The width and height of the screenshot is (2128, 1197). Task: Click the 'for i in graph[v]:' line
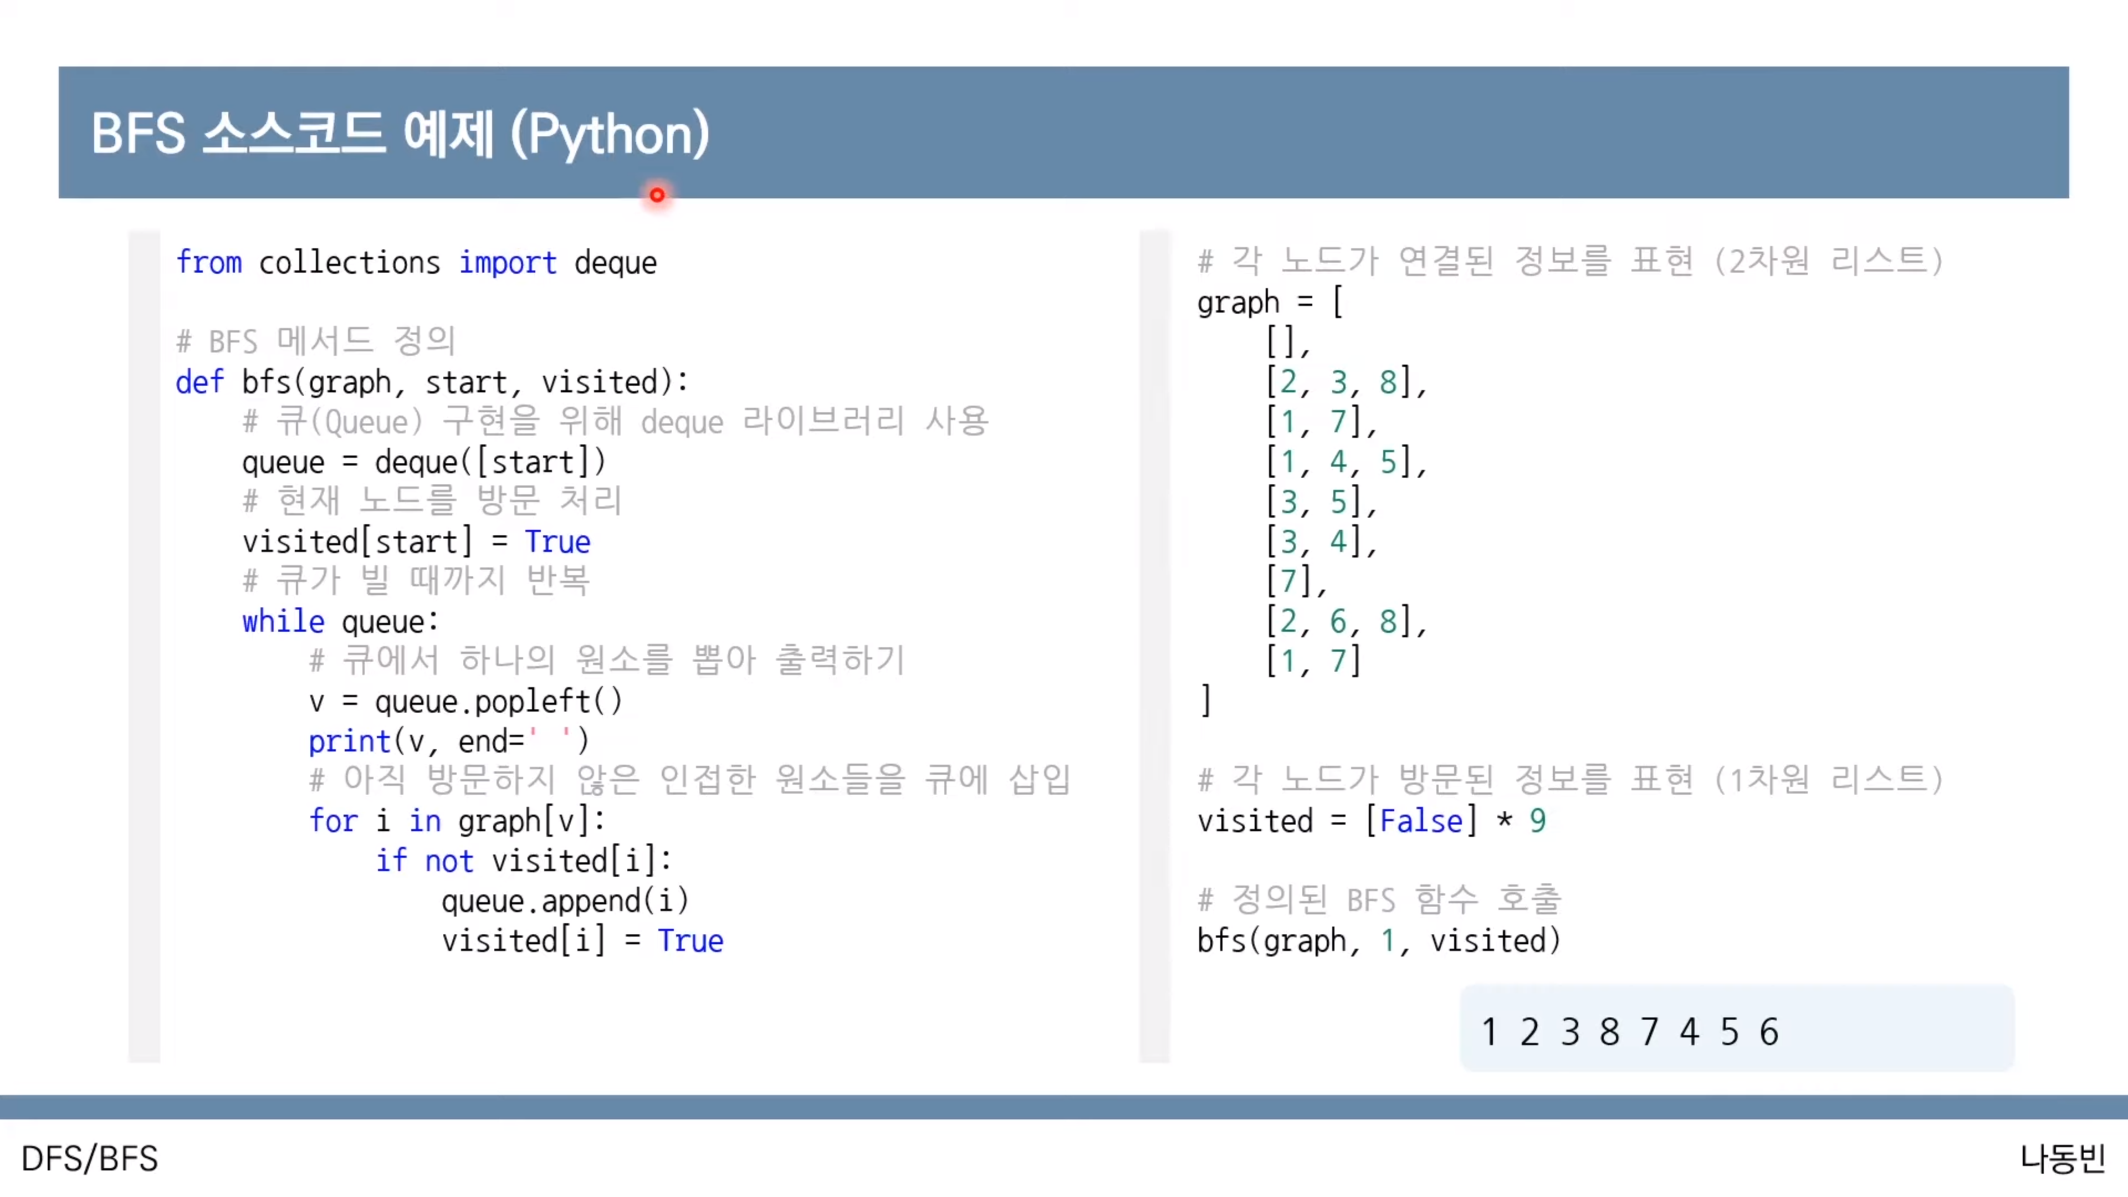click(x=456, y=821)
